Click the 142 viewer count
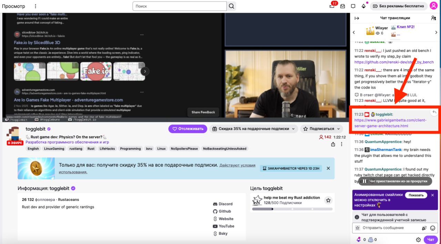 (325, 137)
